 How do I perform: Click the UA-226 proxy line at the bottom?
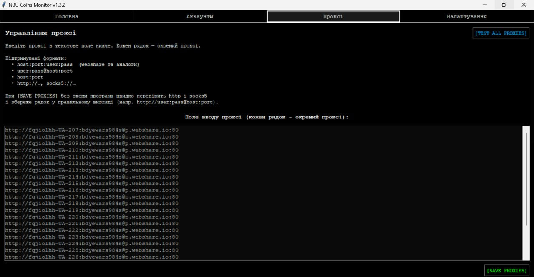pos(92,257)
